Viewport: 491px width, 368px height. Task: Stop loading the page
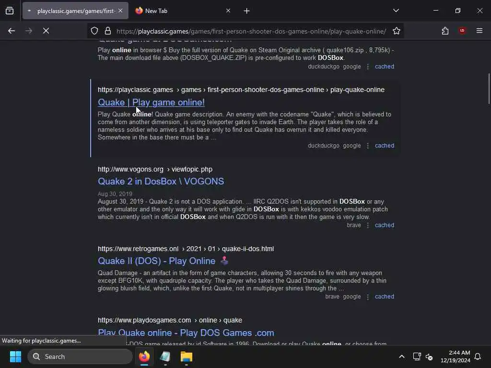[46, 31]
